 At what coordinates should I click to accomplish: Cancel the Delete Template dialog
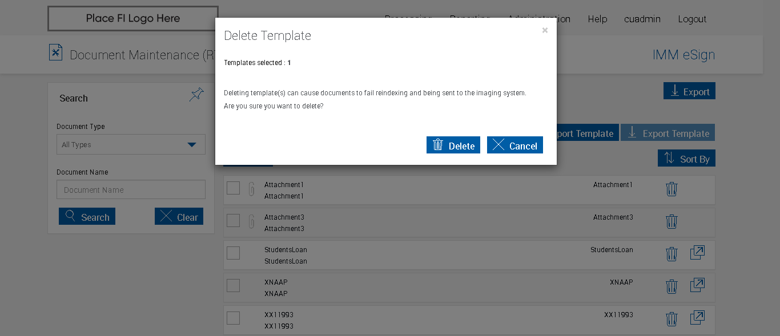pos(514,145)
